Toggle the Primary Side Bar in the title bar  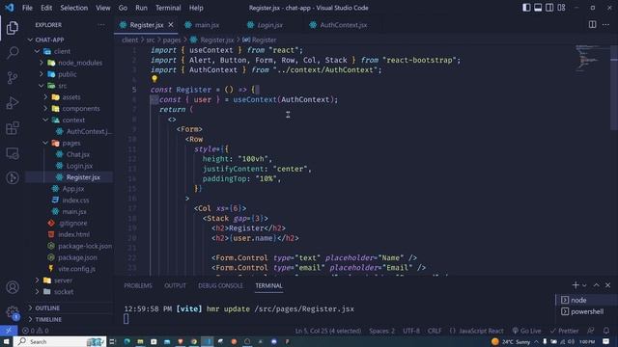coord(526,8)
